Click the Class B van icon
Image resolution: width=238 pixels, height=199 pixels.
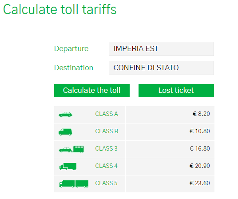point(65,132)
